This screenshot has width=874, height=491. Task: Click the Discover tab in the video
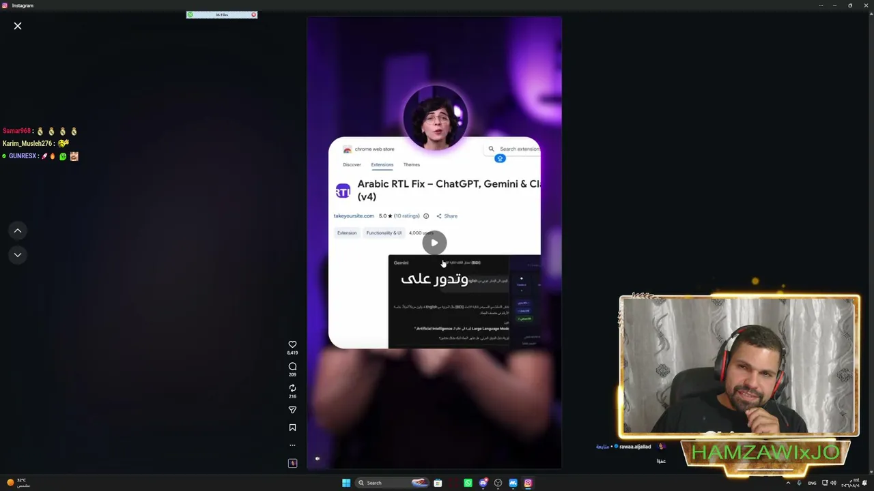352,164
